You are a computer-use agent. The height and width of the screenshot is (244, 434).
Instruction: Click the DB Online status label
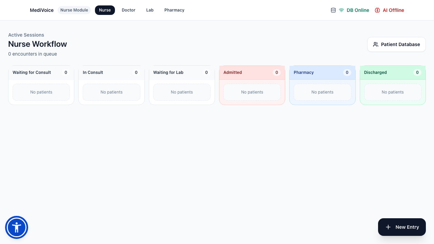358,10
